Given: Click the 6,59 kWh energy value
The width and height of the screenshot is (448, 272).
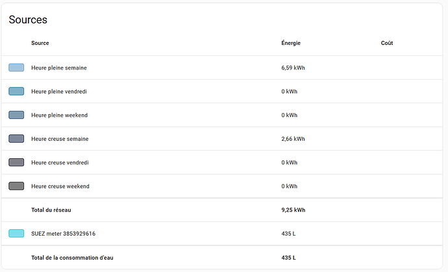Looking at the screenshot, I should (x=293, y=68).
